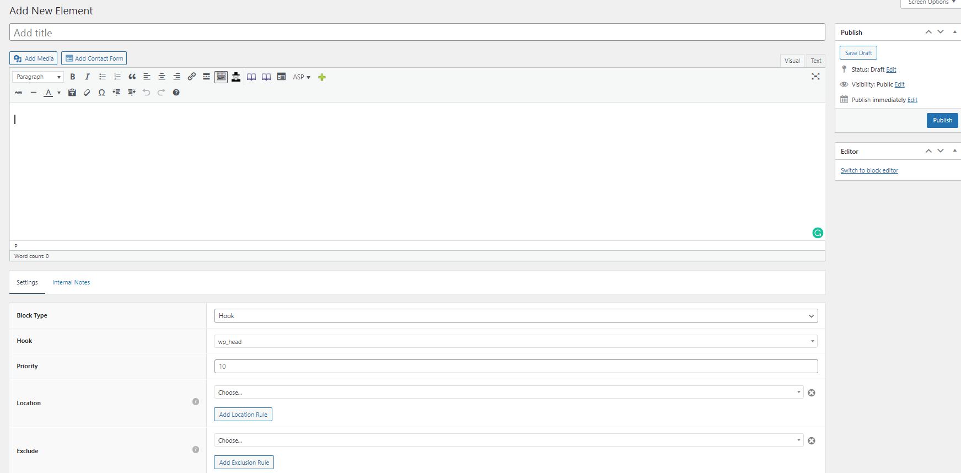
Task: Collapse the Editor panel
Action: [954, 151]
